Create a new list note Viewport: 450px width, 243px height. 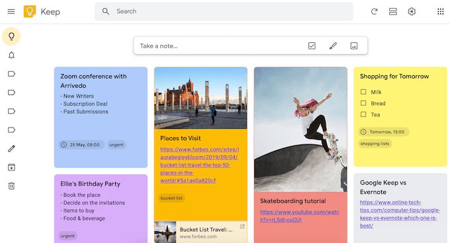click(x=312, y=46)
